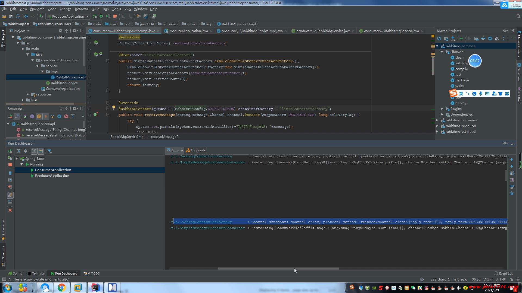
Task: Click the Open folder toolbar icon
Action: point(4,17)
